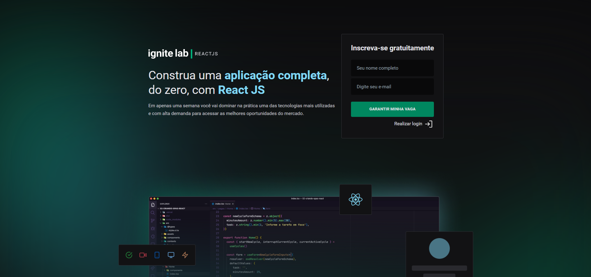Click the green check circle icon

point(129,255)
